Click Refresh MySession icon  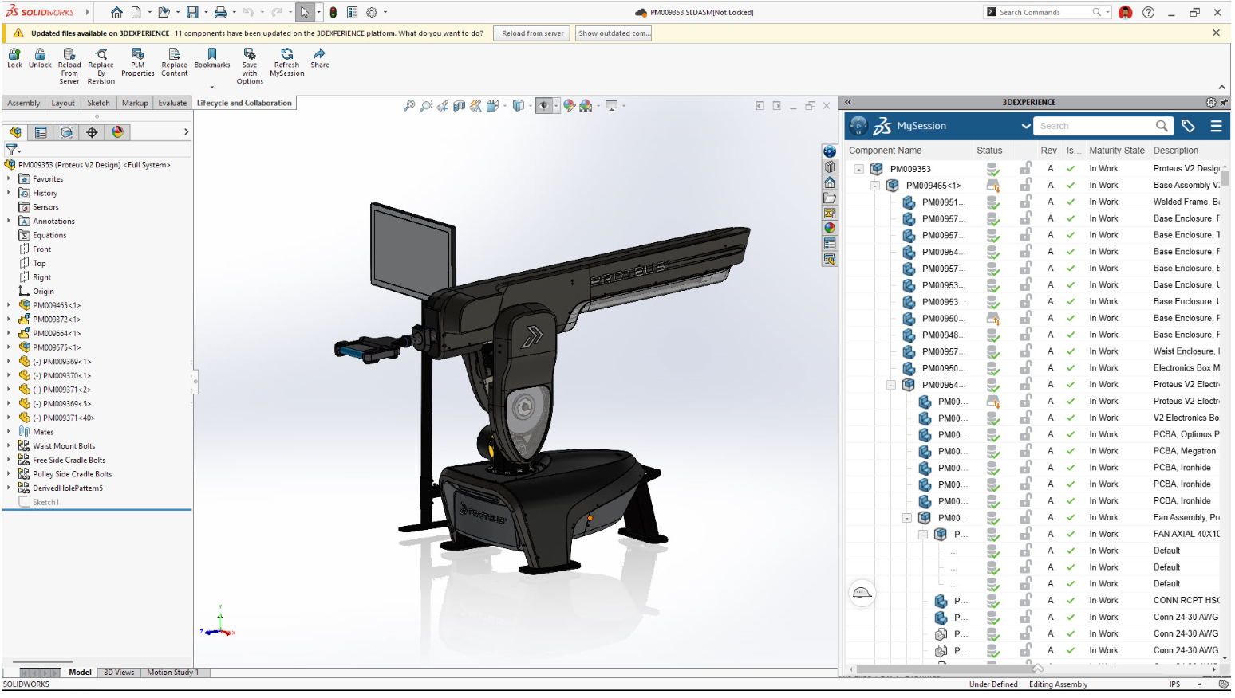[287, 54]
